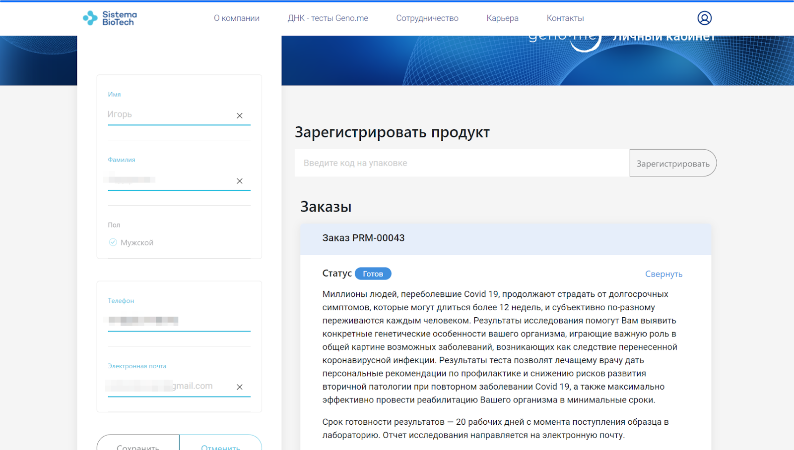Viewport: 794px width, 450px height.
Task: Open the Карьера menu item
Action: point(502,18)
